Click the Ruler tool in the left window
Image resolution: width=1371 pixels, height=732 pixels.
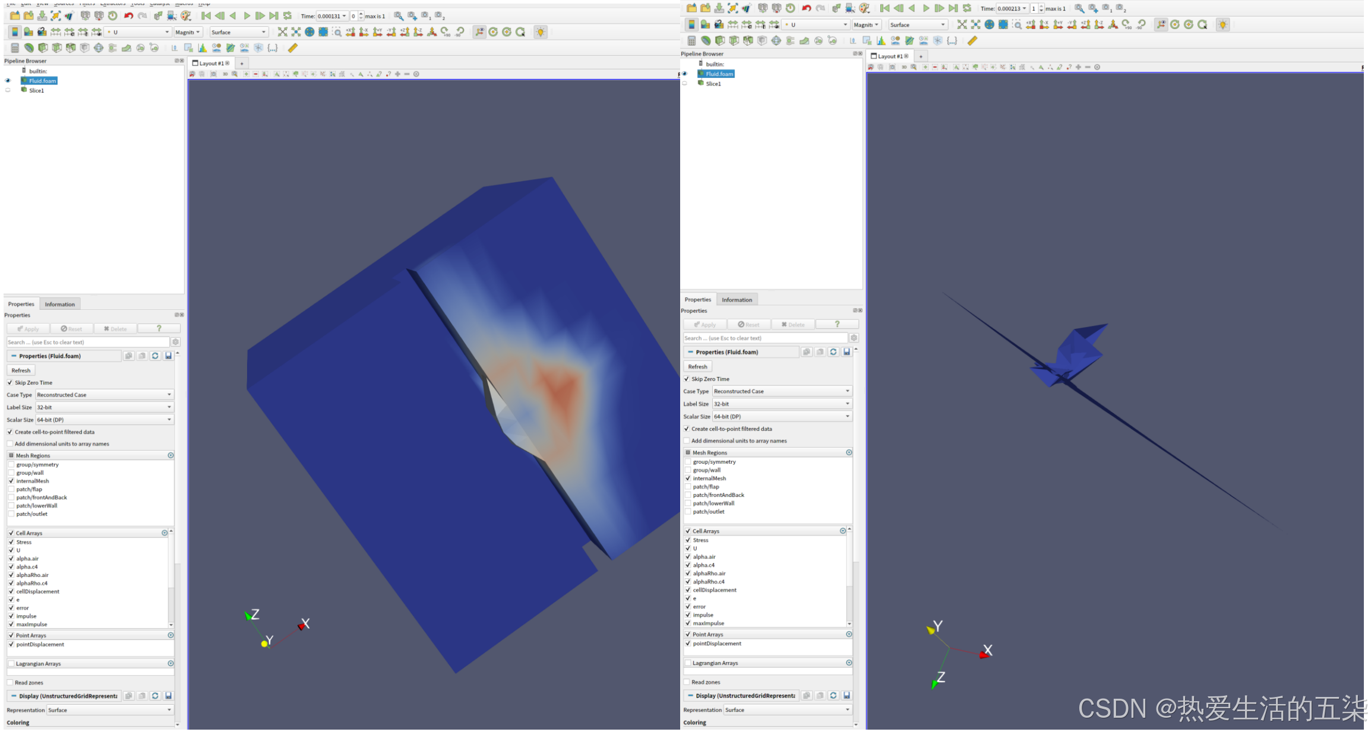click(x=293, y=48)
